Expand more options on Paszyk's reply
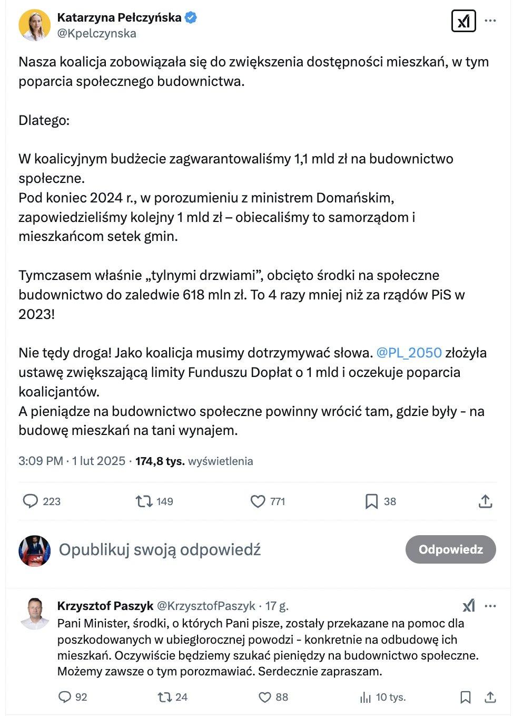The height and width of the screenshot is (716, 513). pos(490,606)
